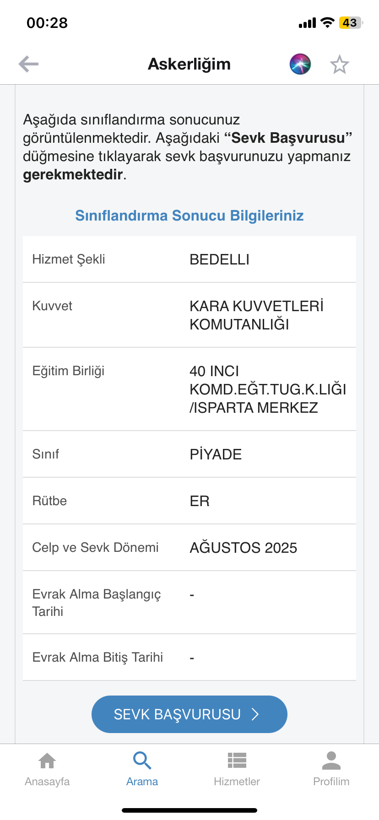Select the Sınıflandırma Sonucu Bilgileriniz heading
The height and width of the screenshot is (820, 379).
click(189, 216)
